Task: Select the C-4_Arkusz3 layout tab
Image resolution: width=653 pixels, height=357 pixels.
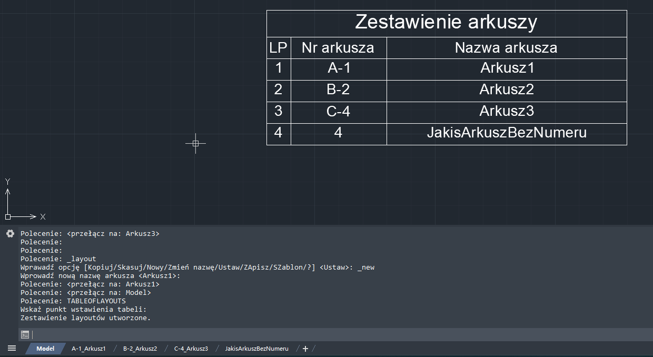Action: (191, 349)
